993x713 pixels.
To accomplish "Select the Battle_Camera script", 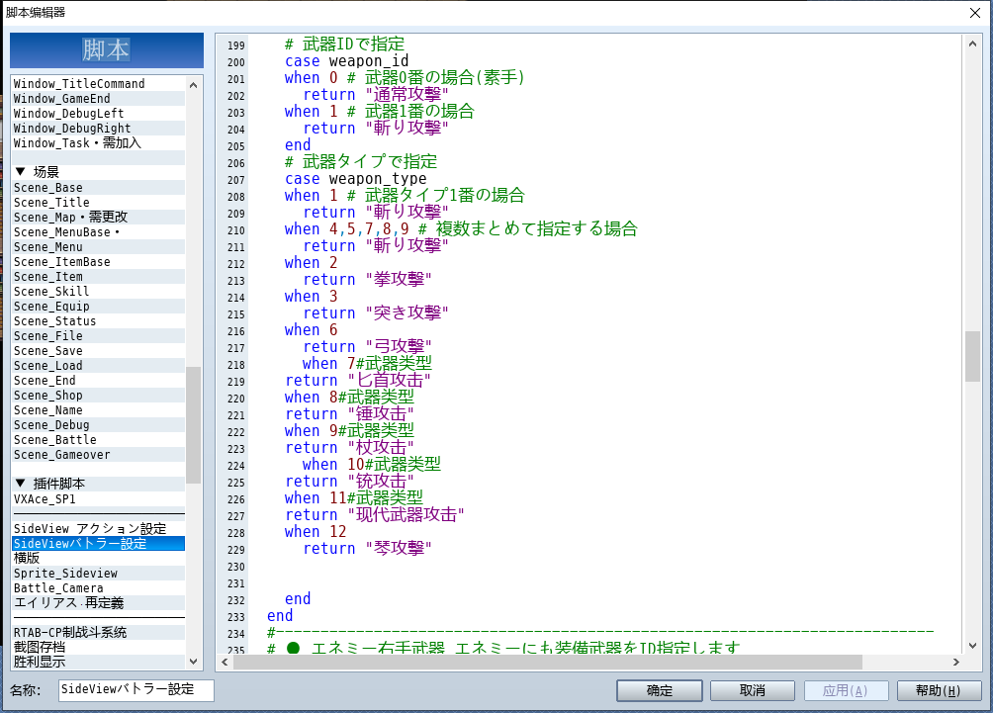I will click(98, 587).
